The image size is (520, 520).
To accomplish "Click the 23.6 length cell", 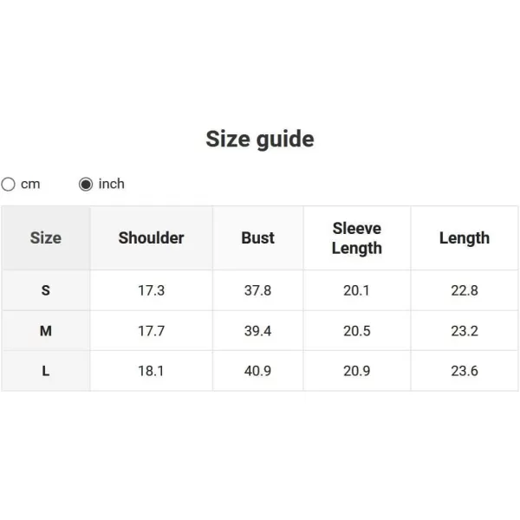I will point(465,371).
